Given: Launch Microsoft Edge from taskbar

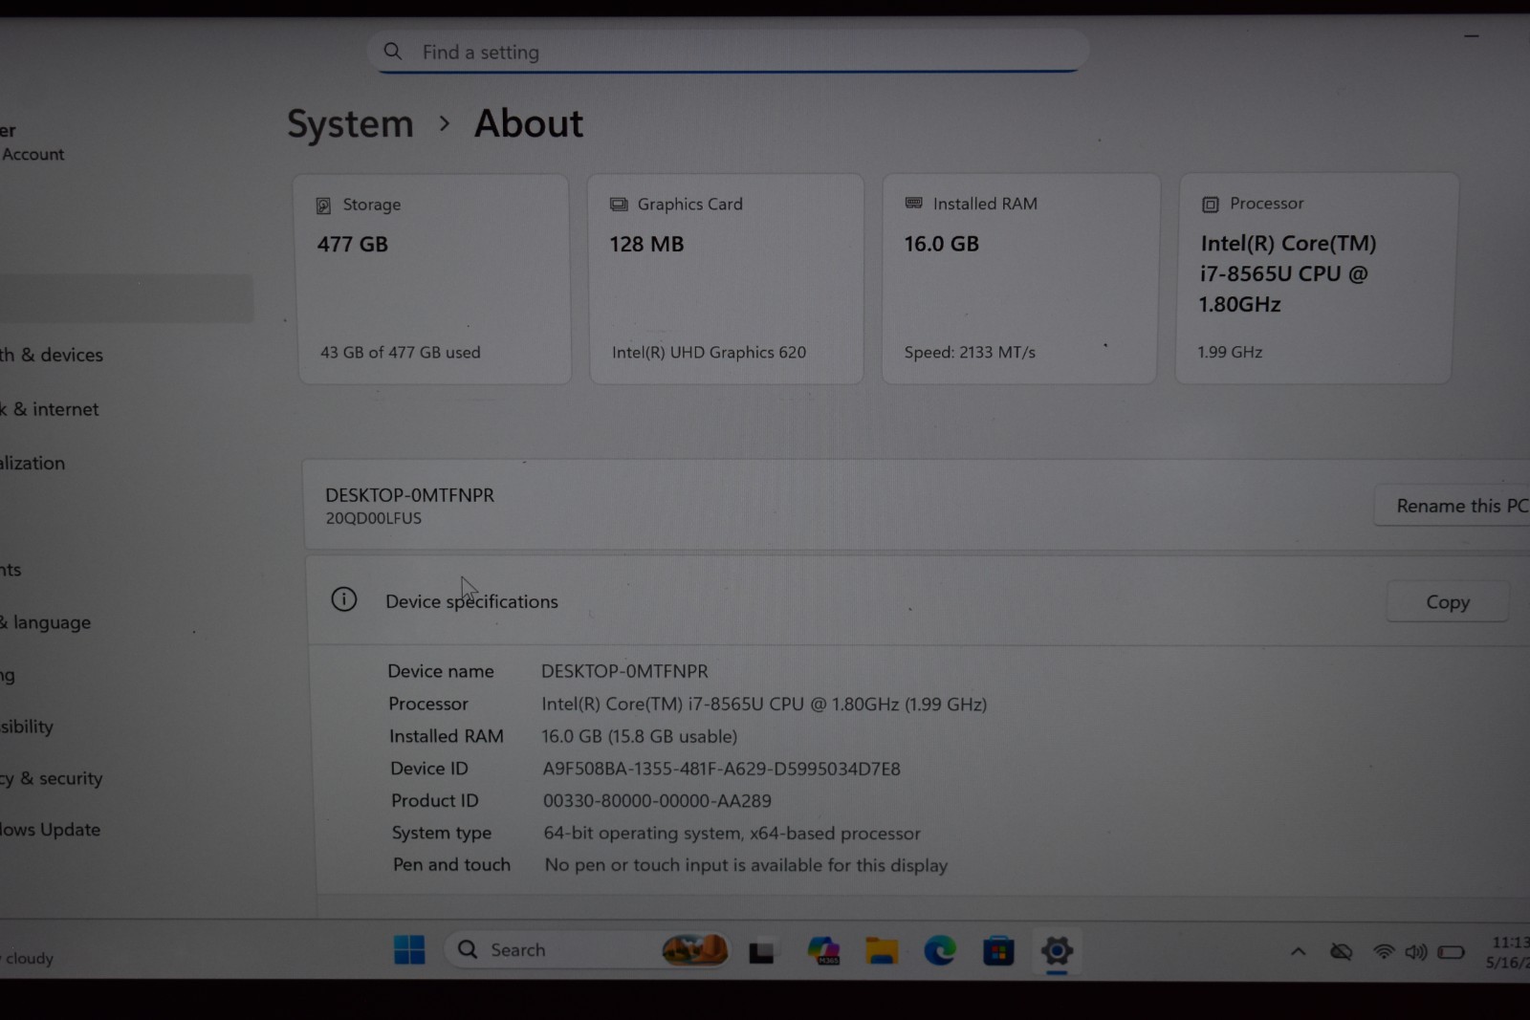Looking at the screenshot, I should [x=940, y=950].
